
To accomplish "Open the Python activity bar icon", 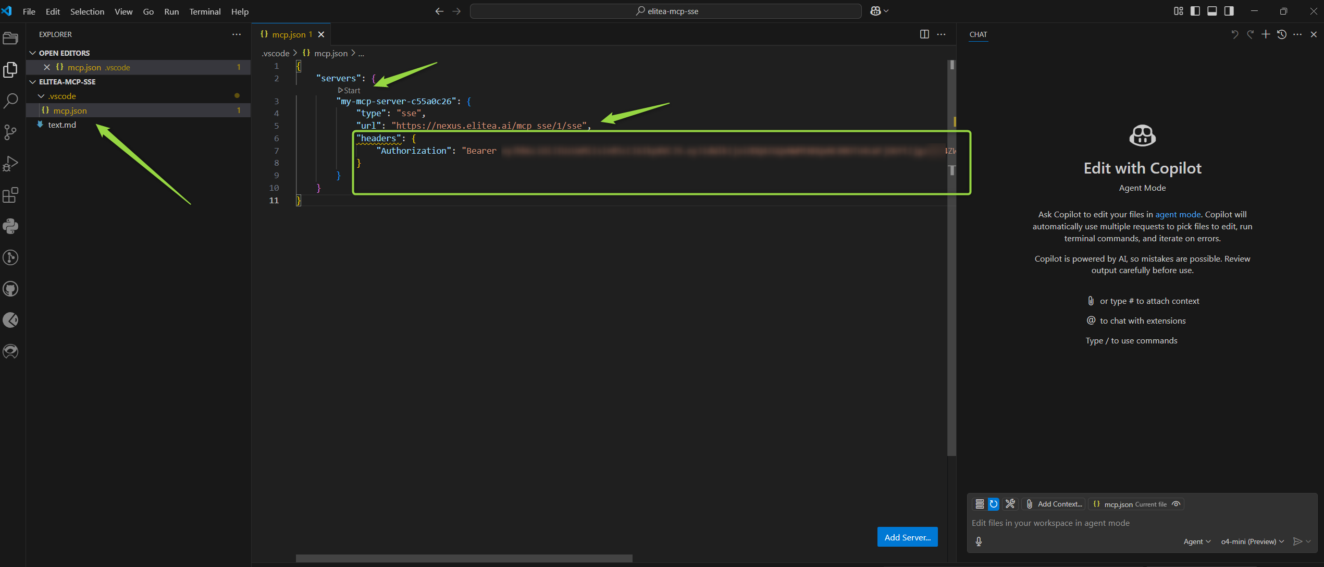I will click(10, 226).
